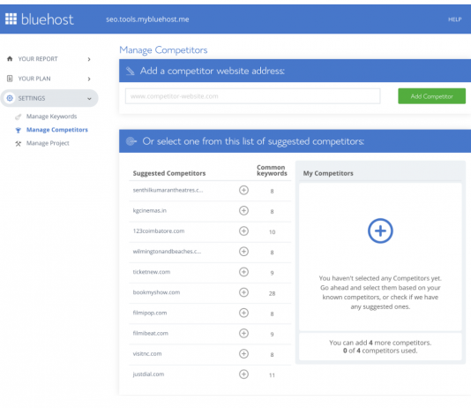Screen dimensions: 471x408
Task: Click the My Competitors panel heading
Action: point(328,173)
